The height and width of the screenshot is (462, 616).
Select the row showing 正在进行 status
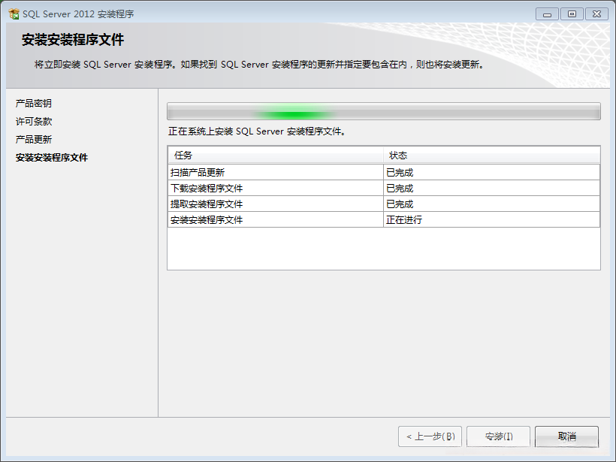225,219
